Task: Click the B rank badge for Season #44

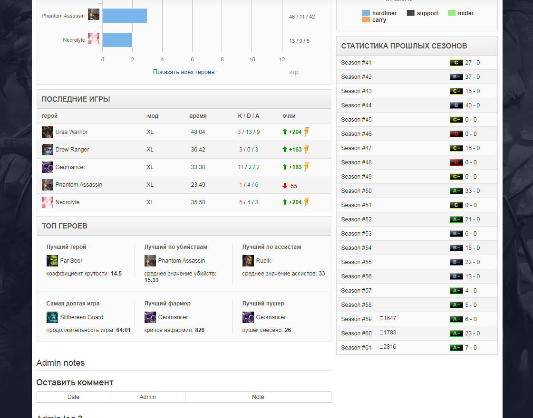Action: coord(456,105)
